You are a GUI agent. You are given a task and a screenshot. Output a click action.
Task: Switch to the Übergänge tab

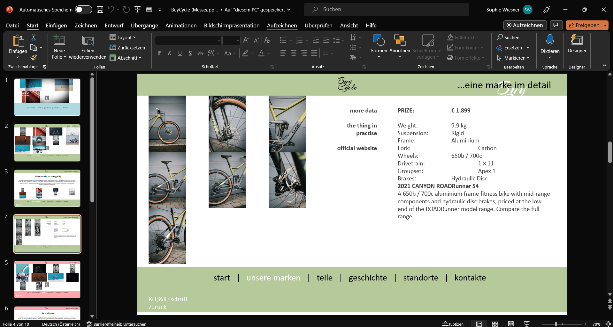pyautogui.click(x=144, y=25)
